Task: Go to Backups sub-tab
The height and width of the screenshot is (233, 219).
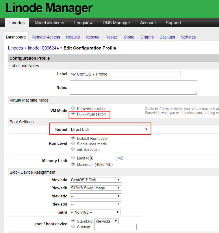Action: click(167, 37)
